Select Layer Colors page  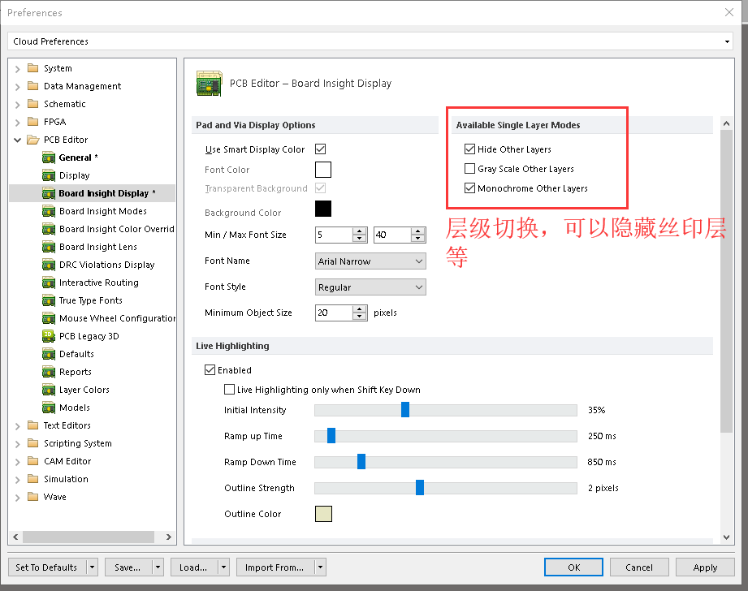84,390
